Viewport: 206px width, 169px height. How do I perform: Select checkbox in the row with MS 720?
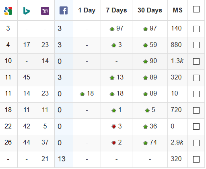(196, 110)
